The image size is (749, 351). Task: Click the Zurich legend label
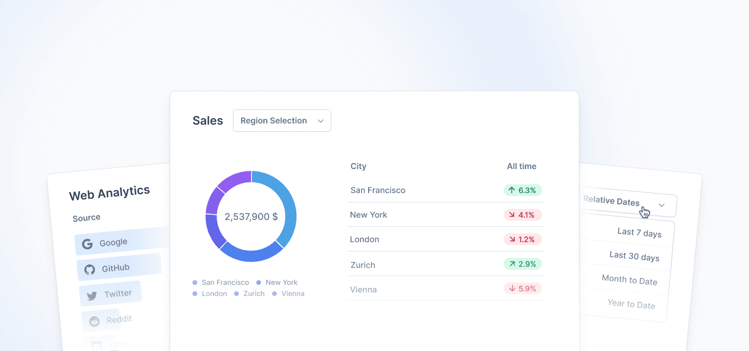tap(254, 294)
